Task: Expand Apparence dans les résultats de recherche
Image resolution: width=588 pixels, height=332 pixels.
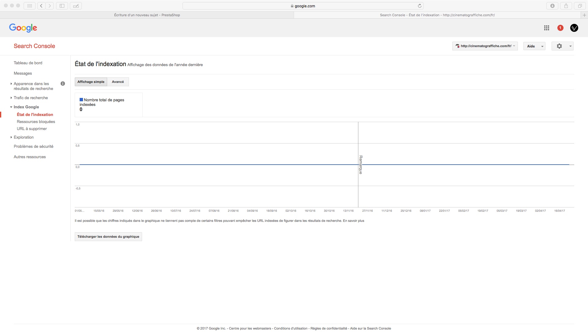Action: point(33,86)
